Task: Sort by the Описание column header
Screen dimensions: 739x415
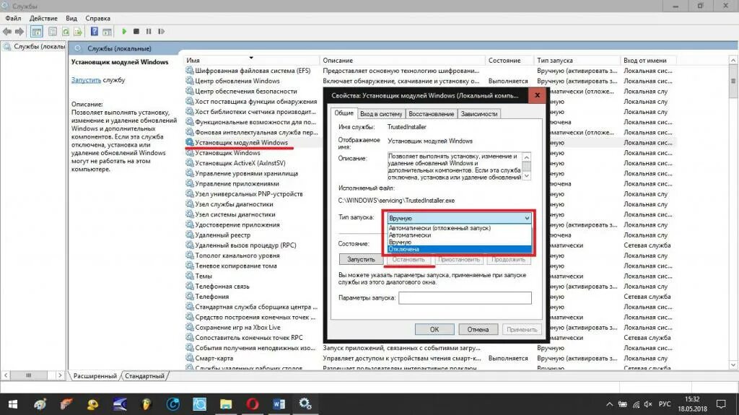Action: (403, 61)
